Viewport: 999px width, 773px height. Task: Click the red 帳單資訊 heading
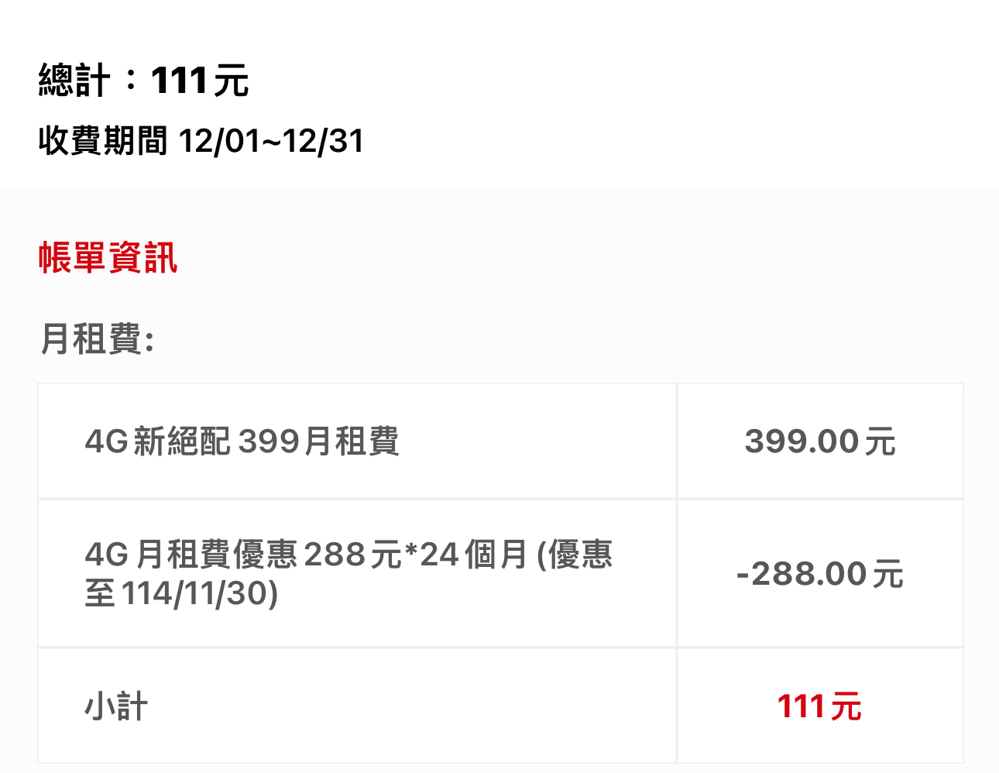[108, 257]
